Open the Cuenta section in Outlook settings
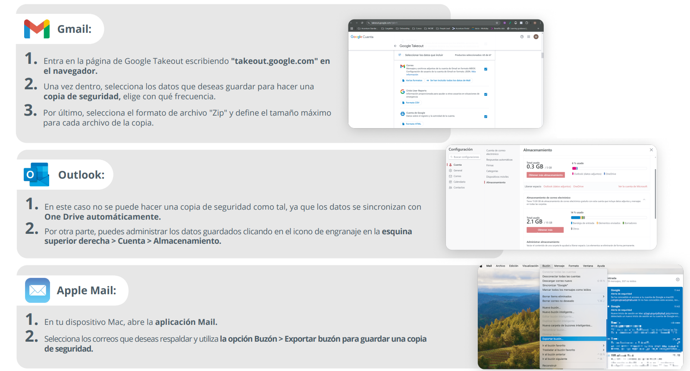Screen dimensions: 690x371 click(455, 165)
